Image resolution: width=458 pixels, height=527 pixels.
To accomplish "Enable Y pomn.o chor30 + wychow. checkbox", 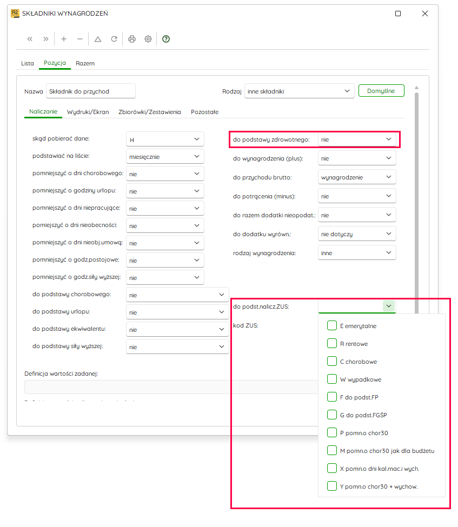I will click(x=332, y=486).
